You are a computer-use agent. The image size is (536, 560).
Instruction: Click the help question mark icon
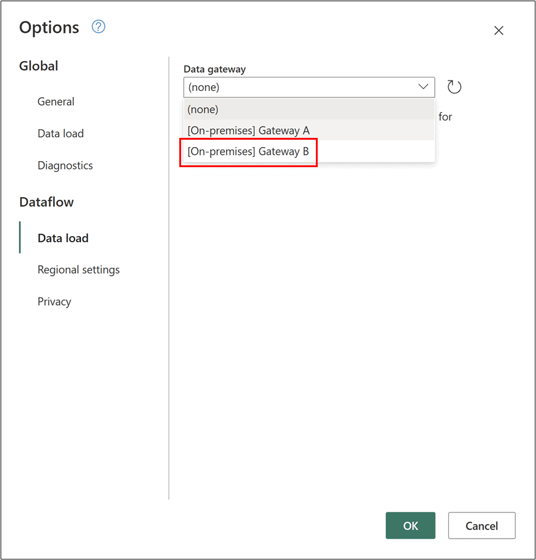98,27
